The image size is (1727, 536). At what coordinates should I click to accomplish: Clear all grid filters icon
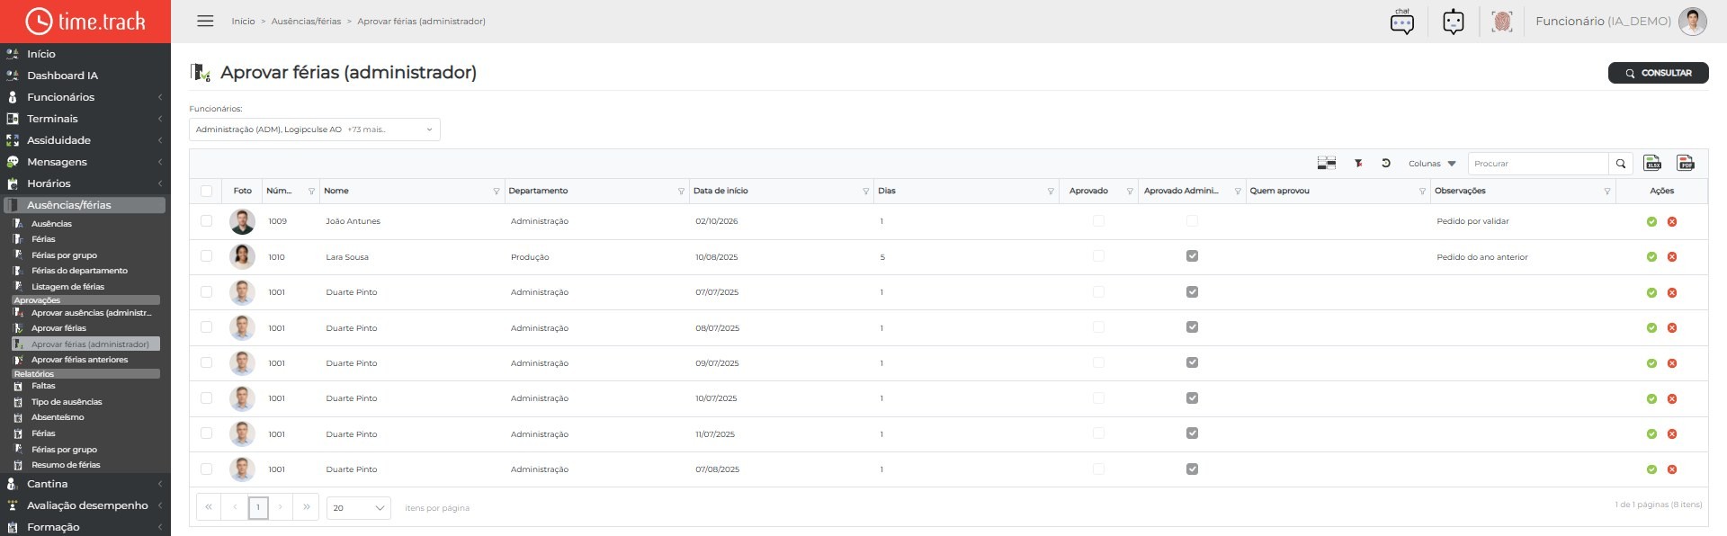pyautogui.click(x=1358, y=163)
